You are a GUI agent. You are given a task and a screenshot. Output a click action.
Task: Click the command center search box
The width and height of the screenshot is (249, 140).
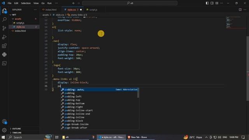tap(130, 3)
